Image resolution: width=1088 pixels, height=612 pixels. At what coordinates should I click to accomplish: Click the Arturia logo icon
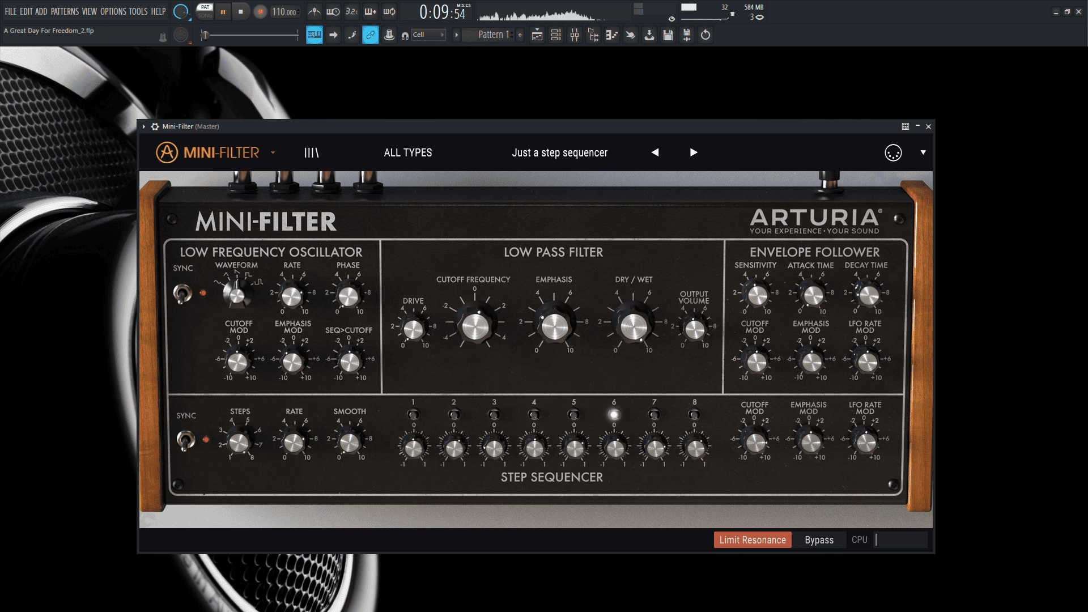tap(167, 152)
